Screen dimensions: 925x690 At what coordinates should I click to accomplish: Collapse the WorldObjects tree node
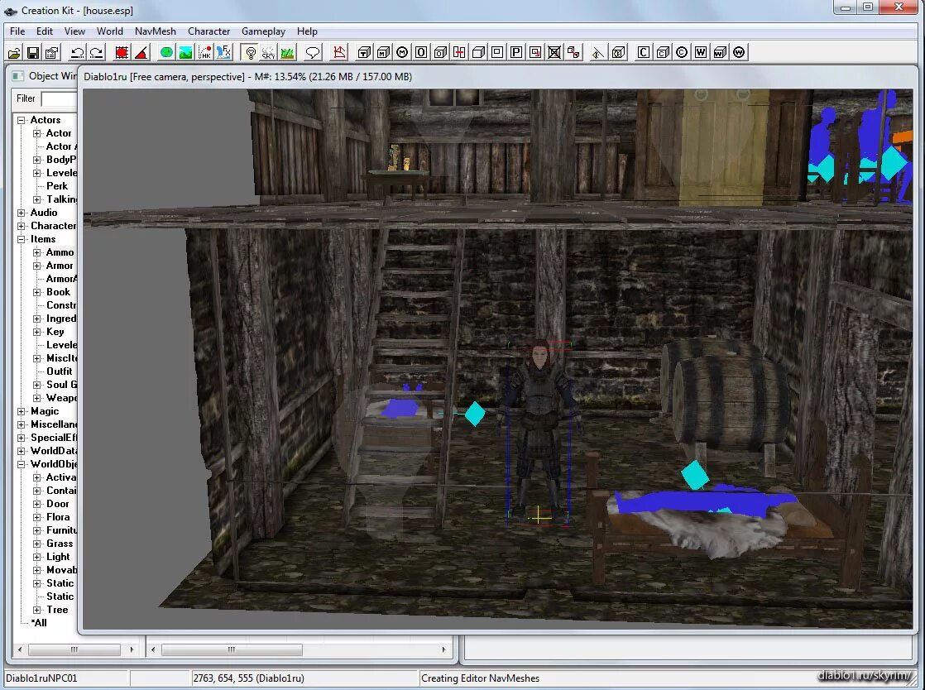[22, 465]
